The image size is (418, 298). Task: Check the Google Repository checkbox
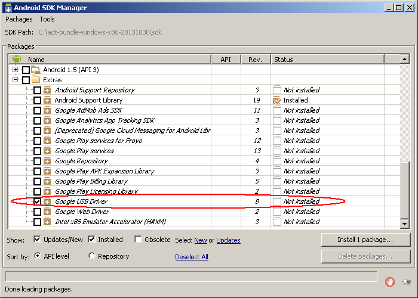click(37, 161)
